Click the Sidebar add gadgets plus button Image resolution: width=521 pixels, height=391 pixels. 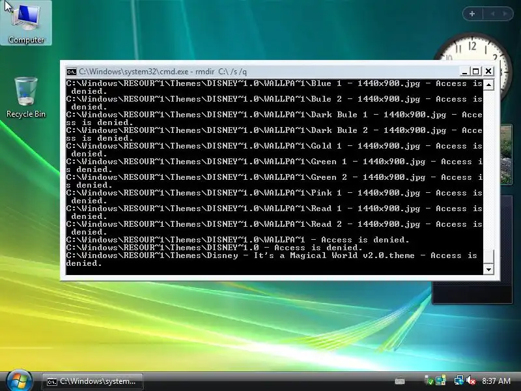click(x=472, y=14)
